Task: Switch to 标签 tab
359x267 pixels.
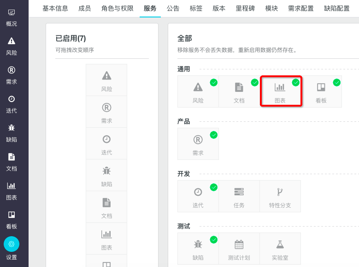Action: (x=196, y=8)
